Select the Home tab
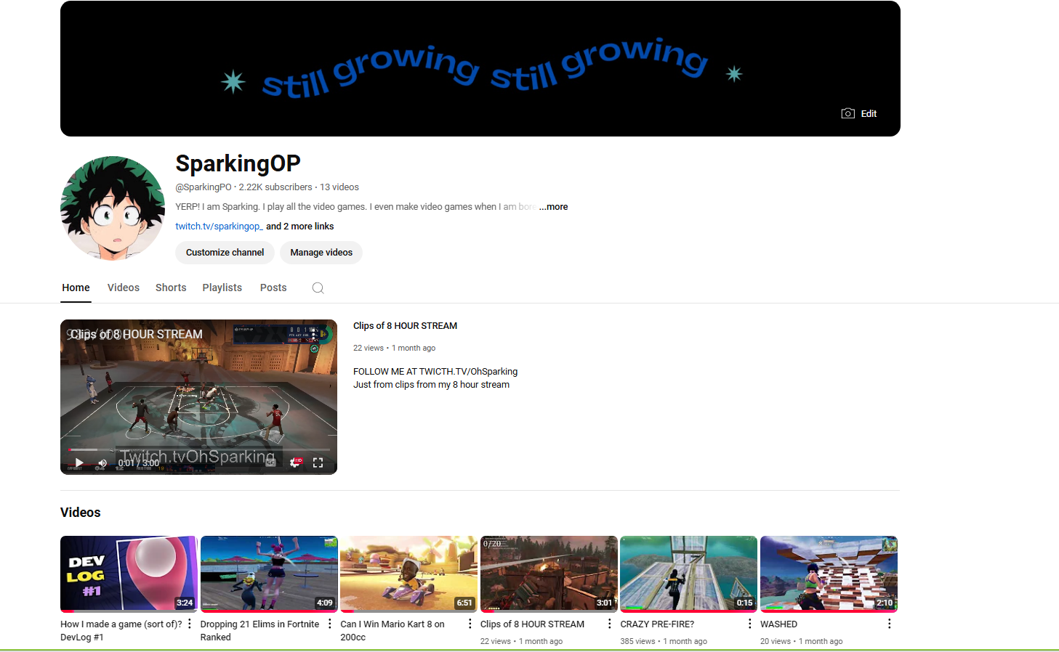 click(x=76, y=288)
